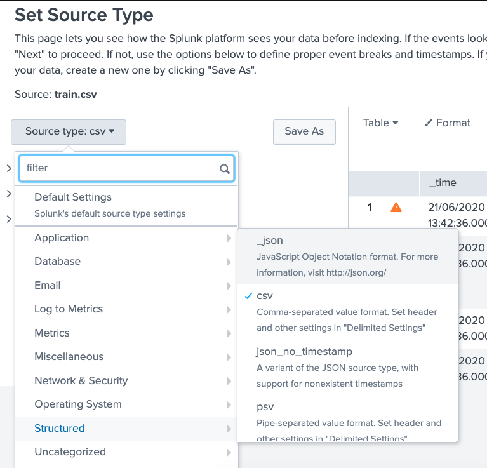
Task: Open the Metrics category submenu
Action: click(x=126, y=333)
